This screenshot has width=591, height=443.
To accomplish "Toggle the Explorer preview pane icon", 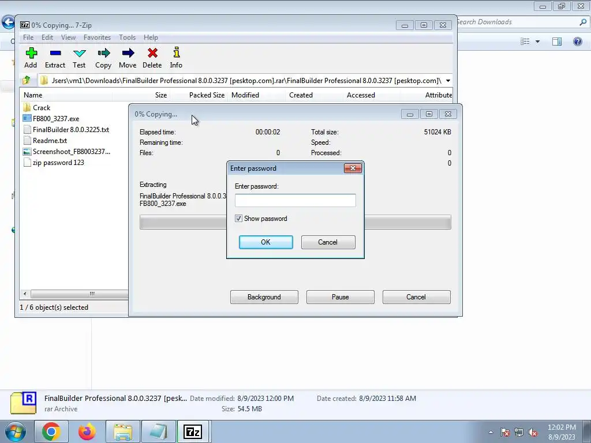I will (557, 42).
